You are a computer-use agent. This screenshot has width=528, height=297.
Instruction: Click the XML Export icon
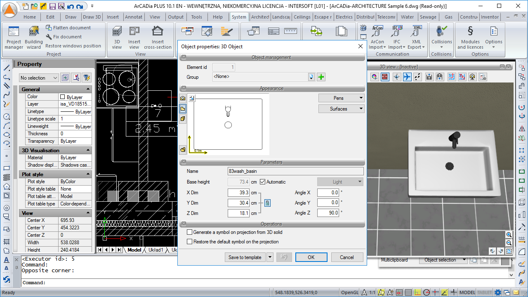[417, 37]
